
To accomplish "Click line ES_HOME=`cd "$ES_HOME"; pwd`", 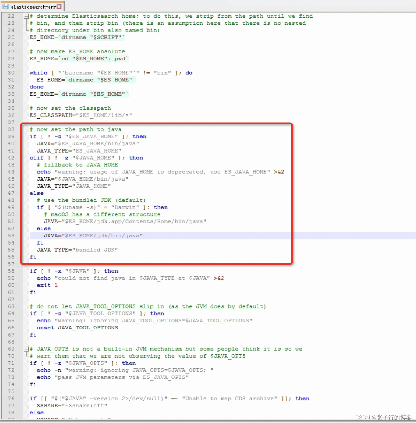I will [x=79, y=59].
